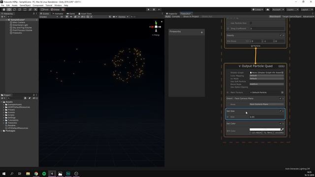Image resolution: width=315 pixels, height=177 pixels.
Task: Toggle the Orient Face Camera Plane block checkbox
Action: click(281, 98)
